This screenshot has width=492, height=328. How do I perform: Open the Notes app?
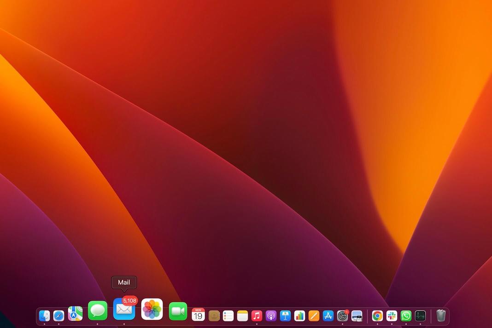243,316
